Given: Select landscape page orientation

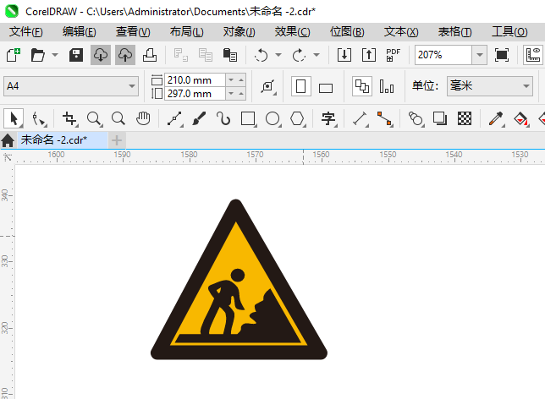Looking at the screenshot, I should pos(326,88).
